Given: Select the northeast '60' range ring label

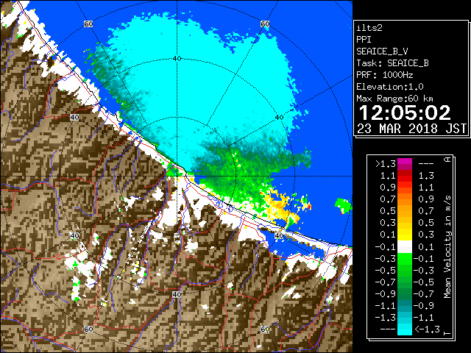Looking at the screenshot, I should coord(265,24).
